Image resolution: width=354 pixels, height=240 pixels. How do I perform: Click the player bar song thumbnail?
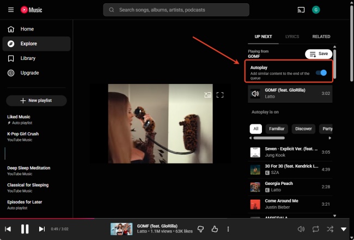pos(121,229)
